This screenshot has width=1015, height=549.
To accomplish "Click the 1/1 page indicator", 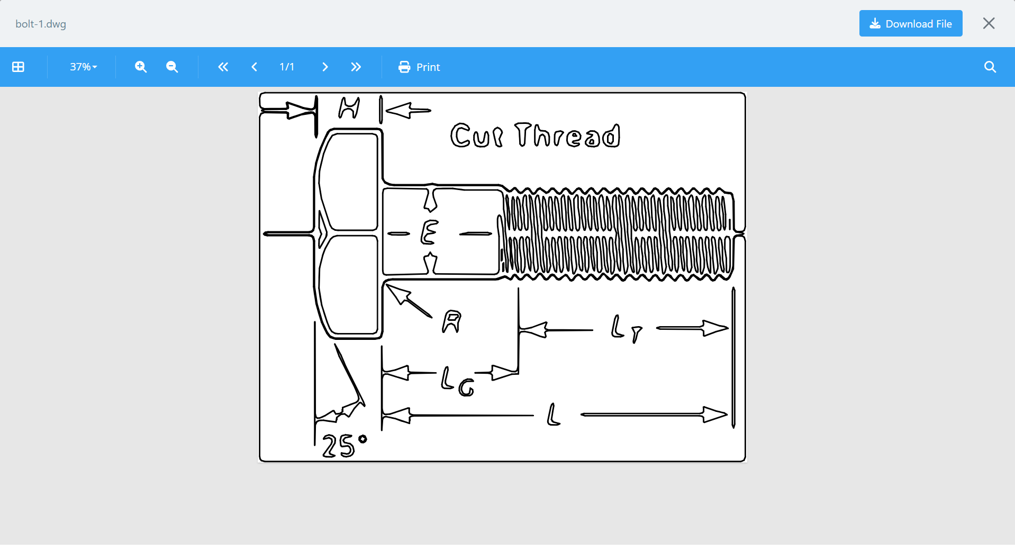I will coord(287,67).
